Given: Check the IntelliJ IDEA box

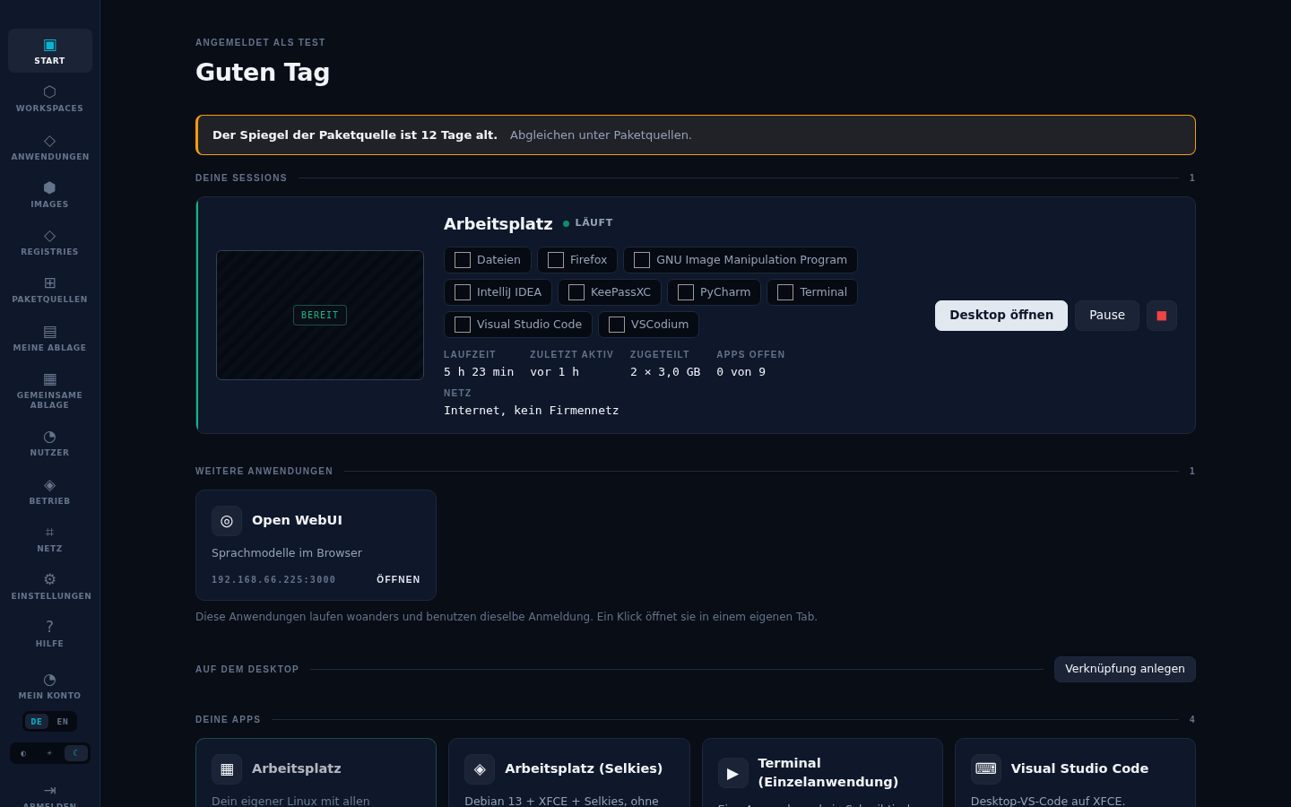Looking at the screenshot, I should click(x=463, y=292).
